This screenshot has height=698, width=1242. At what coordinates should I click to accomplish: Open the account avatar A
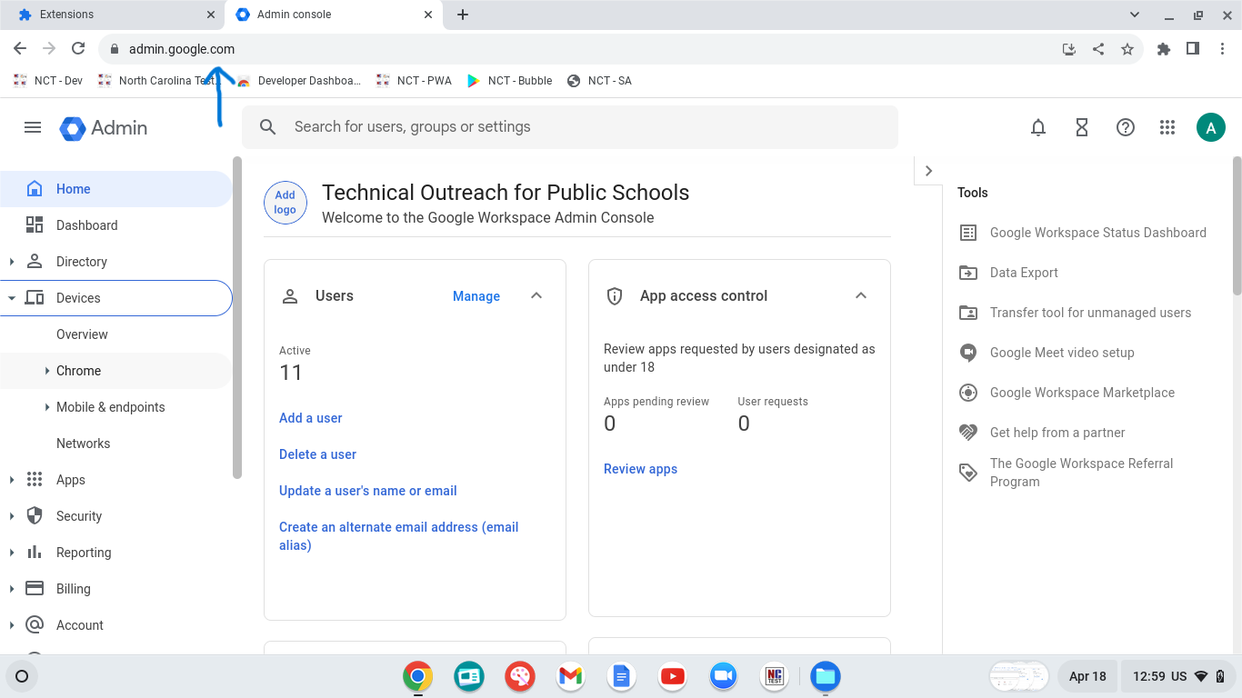point(1211,128)
